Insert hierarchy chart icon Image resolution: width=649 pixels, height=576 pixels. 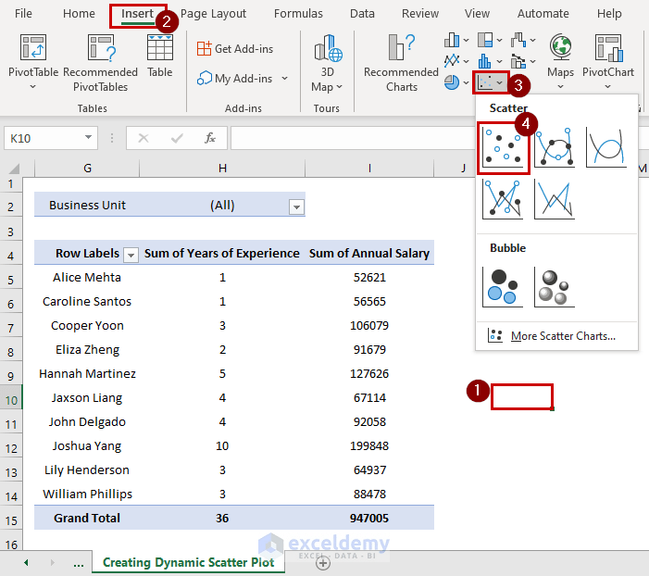(485, 40)
